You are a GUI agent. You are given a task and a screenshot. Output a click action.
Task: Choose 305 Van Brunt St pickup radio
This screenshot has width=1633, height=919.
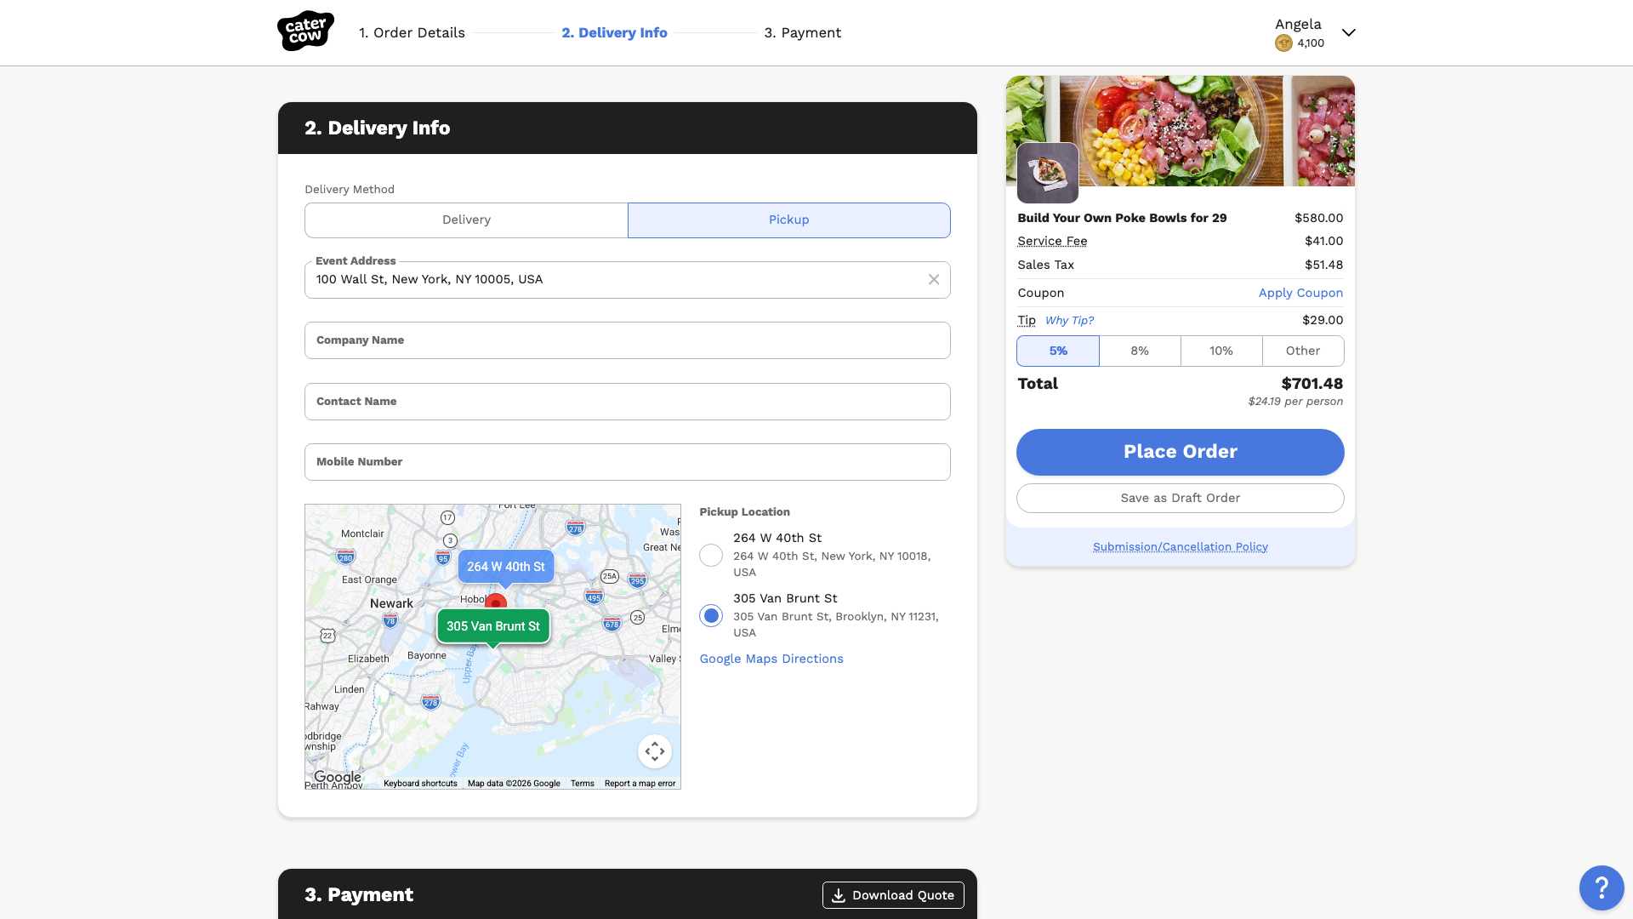click(711, 615)
